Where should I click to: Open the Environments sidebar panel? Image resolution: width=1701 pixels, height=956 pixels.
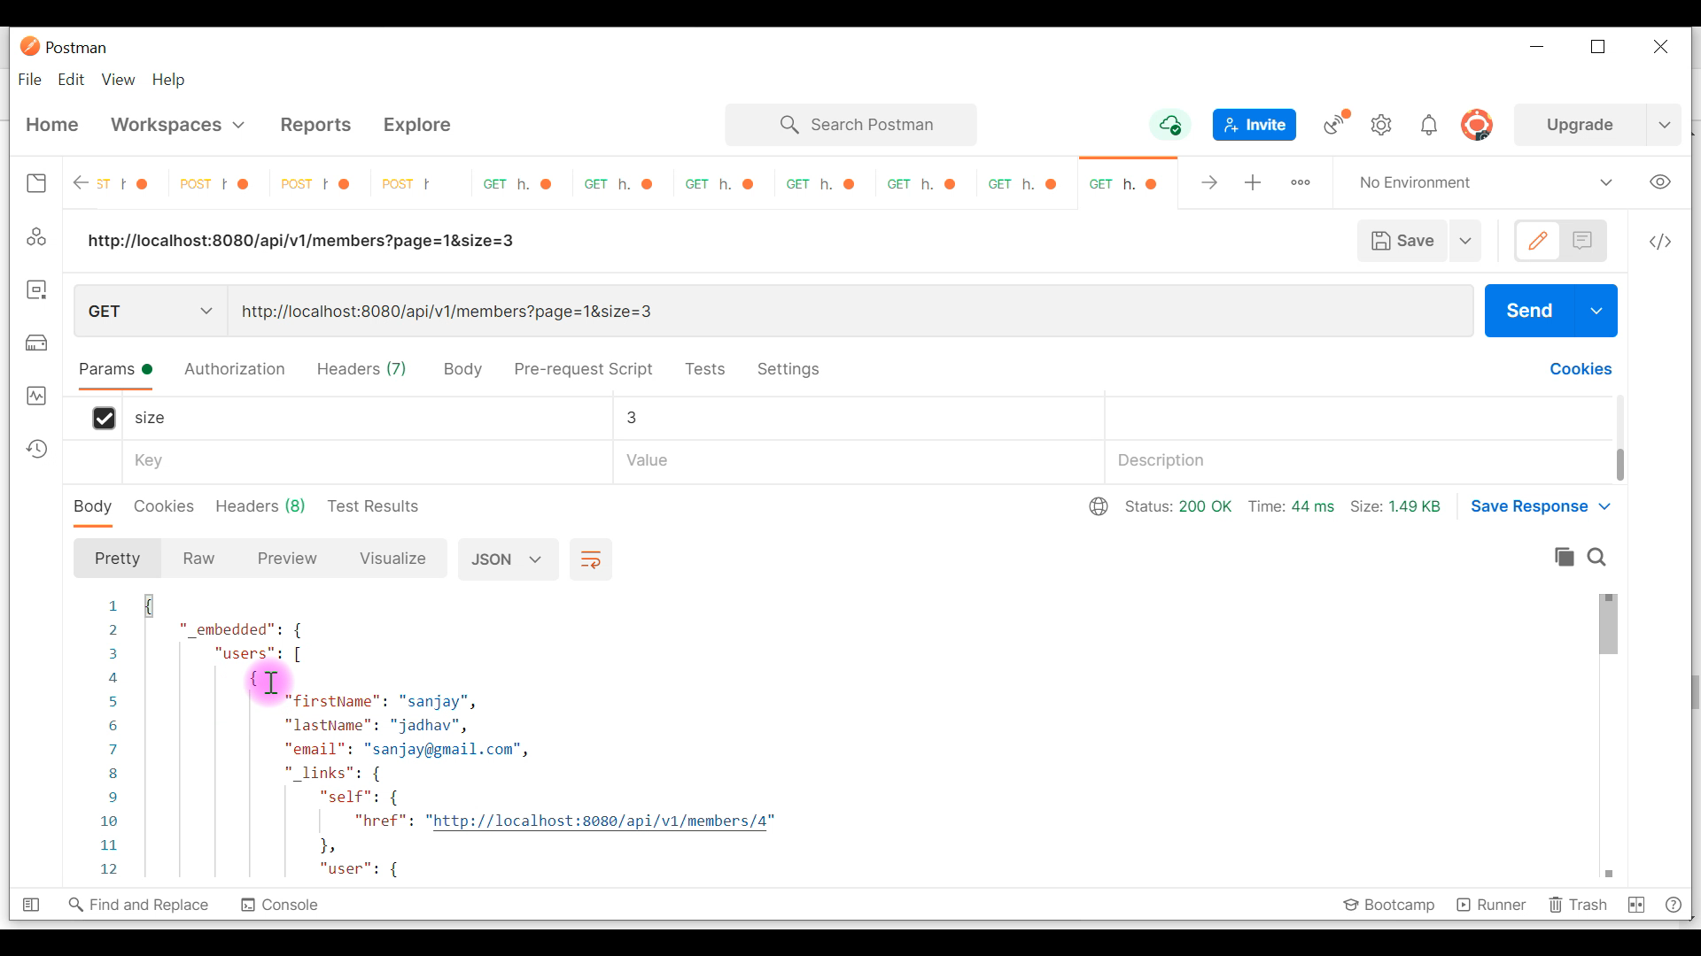point(36,289)
